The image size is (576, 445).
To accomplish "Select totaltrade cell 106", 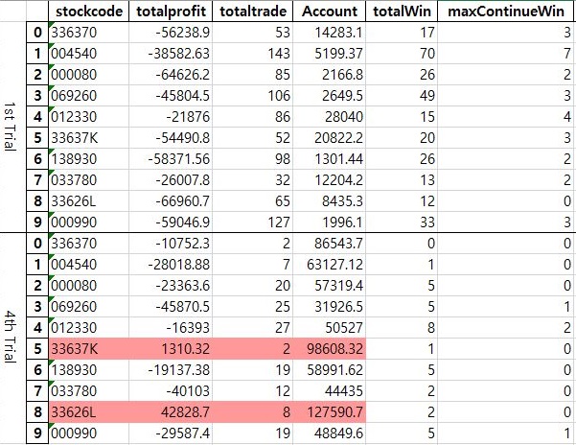I will [252, 96].
